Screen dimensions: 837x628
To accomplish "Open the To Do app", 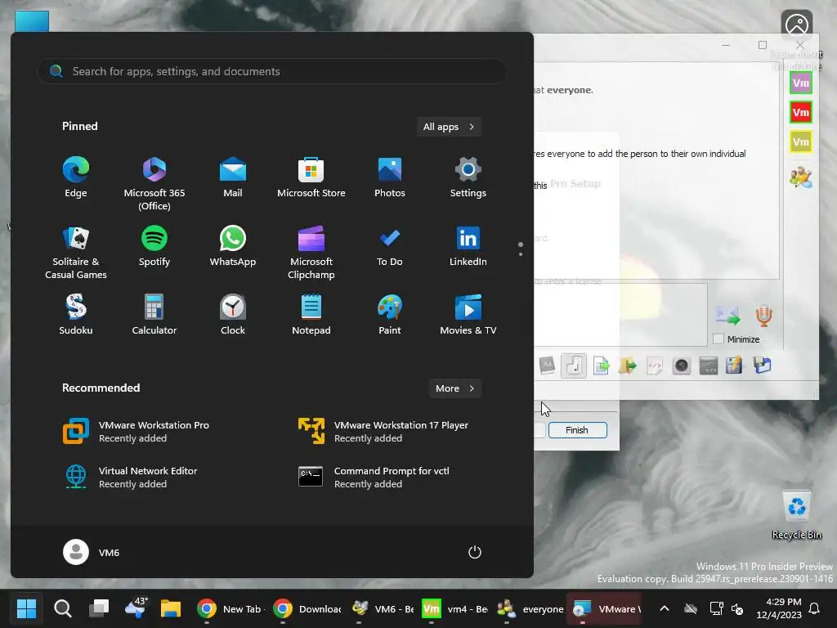I will click(x=390, y=246).
